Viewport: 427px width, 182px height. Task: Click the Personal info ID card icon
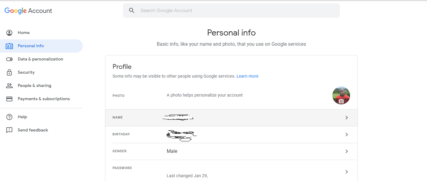tap(9, 46)
